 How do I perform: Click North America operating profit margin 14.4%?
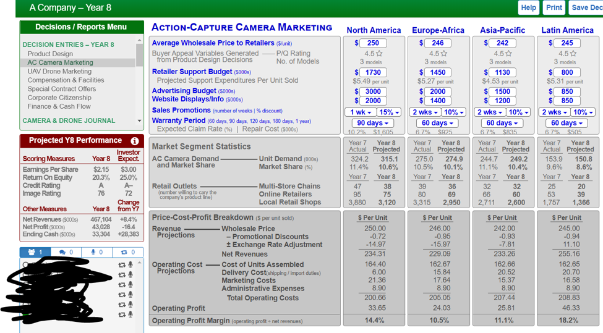tap(374, 320)
